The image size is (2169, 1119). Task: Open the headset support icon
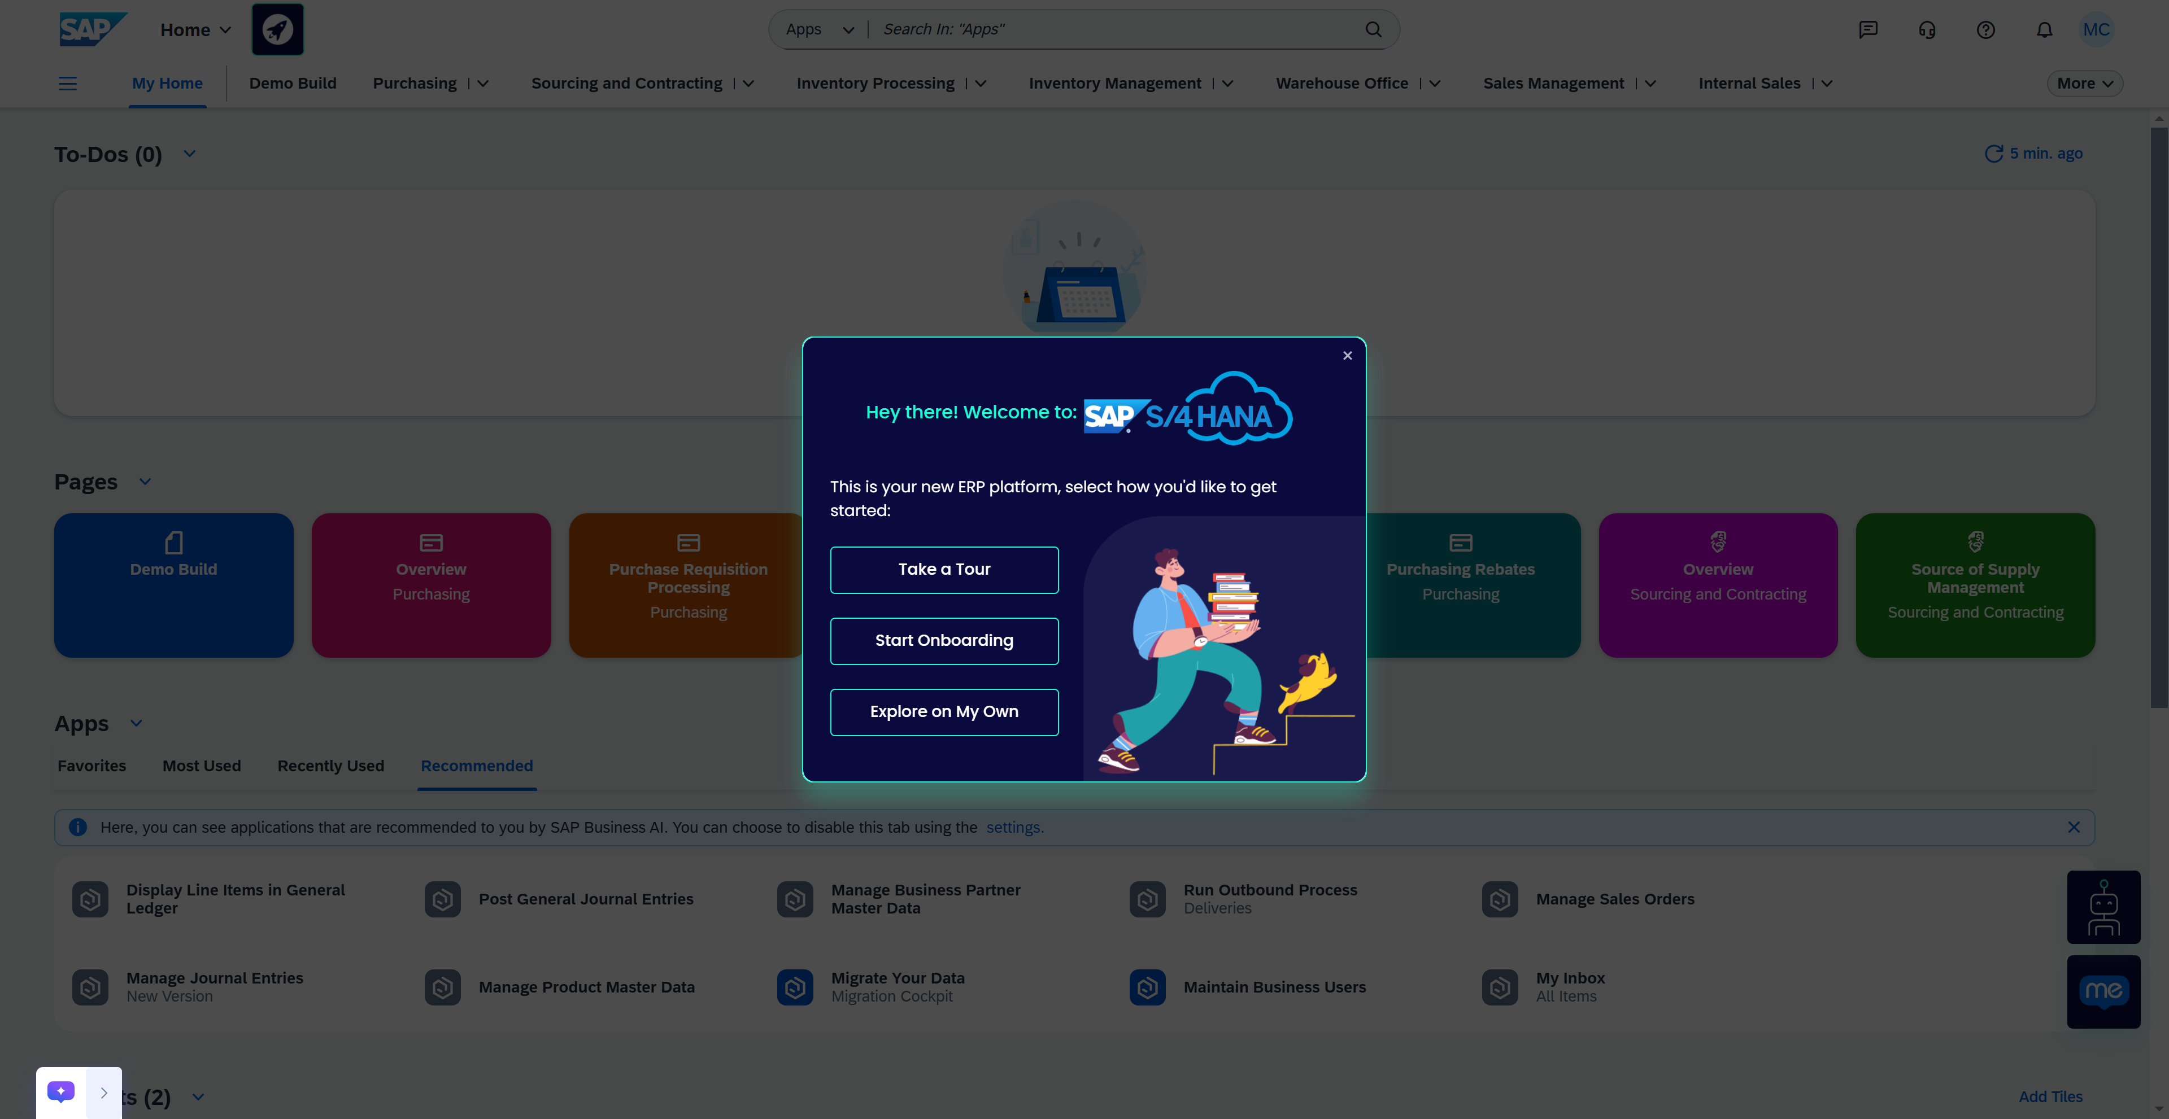pos(1927,30)
